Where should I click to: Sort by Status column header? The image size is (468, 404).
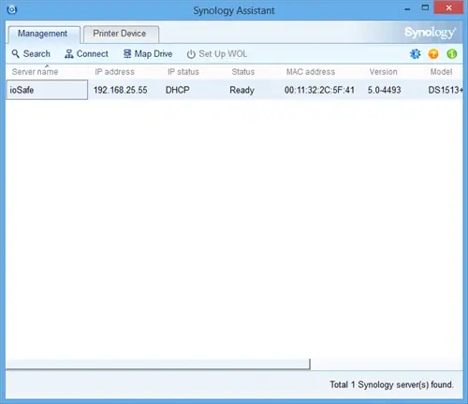243,72
